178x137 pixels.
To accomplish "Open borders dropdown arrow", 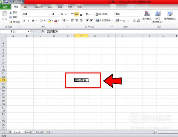I will pos(44,21).
